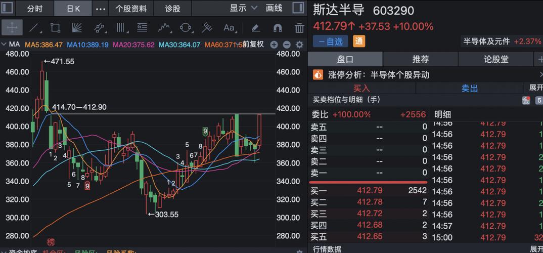This screenshot has width=543, height=253.
Task: Click the orange 通 badge
Action: click(x=359, y=41)
